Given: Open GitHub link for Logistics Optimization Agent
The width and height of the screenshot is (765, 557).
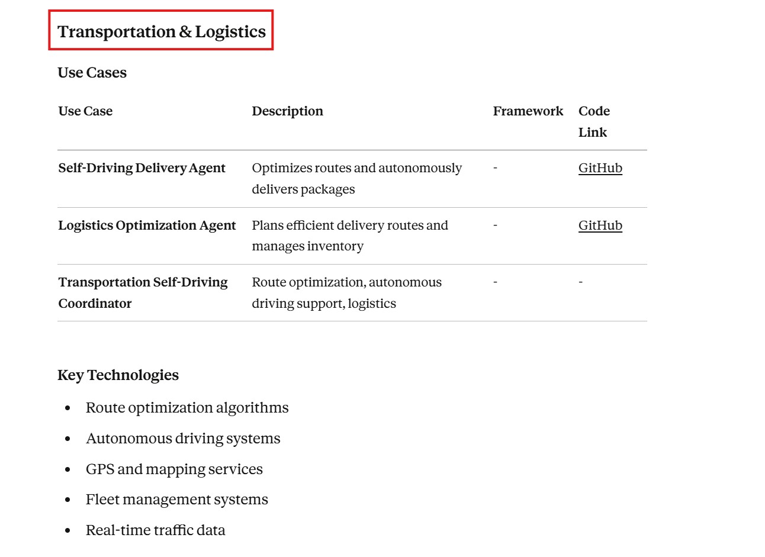Looking at the screenshot, I should click(x=600, y=226).
